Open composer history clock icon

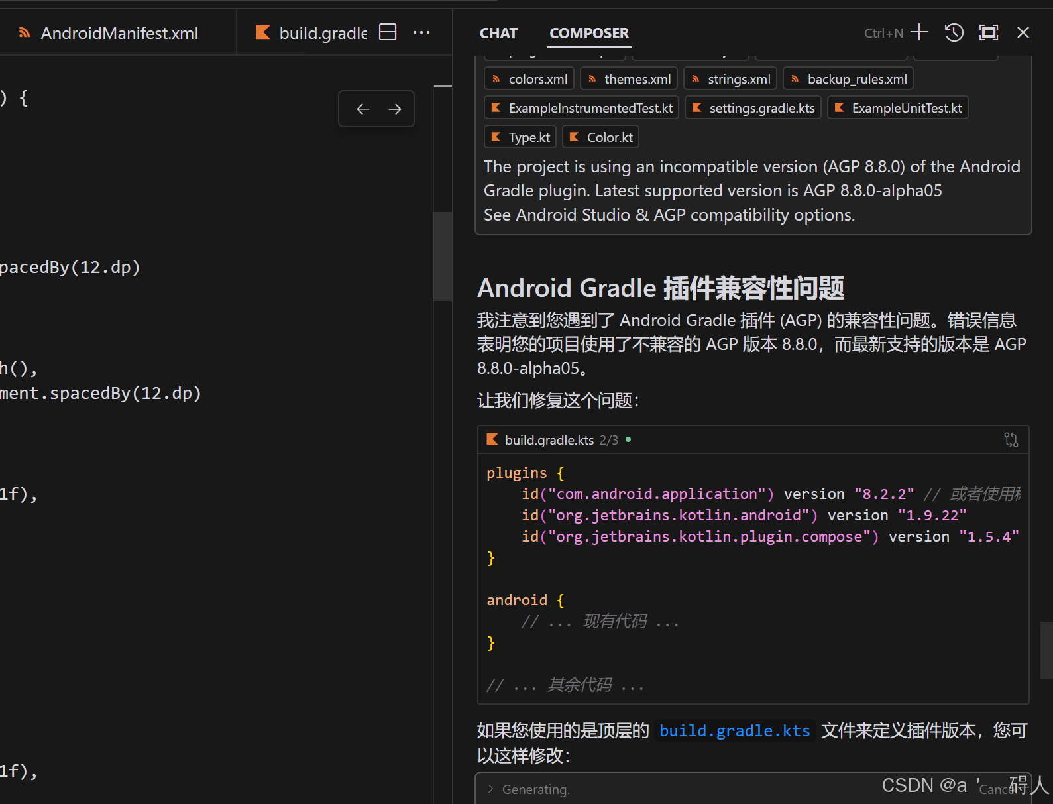(x=954, y=32)
